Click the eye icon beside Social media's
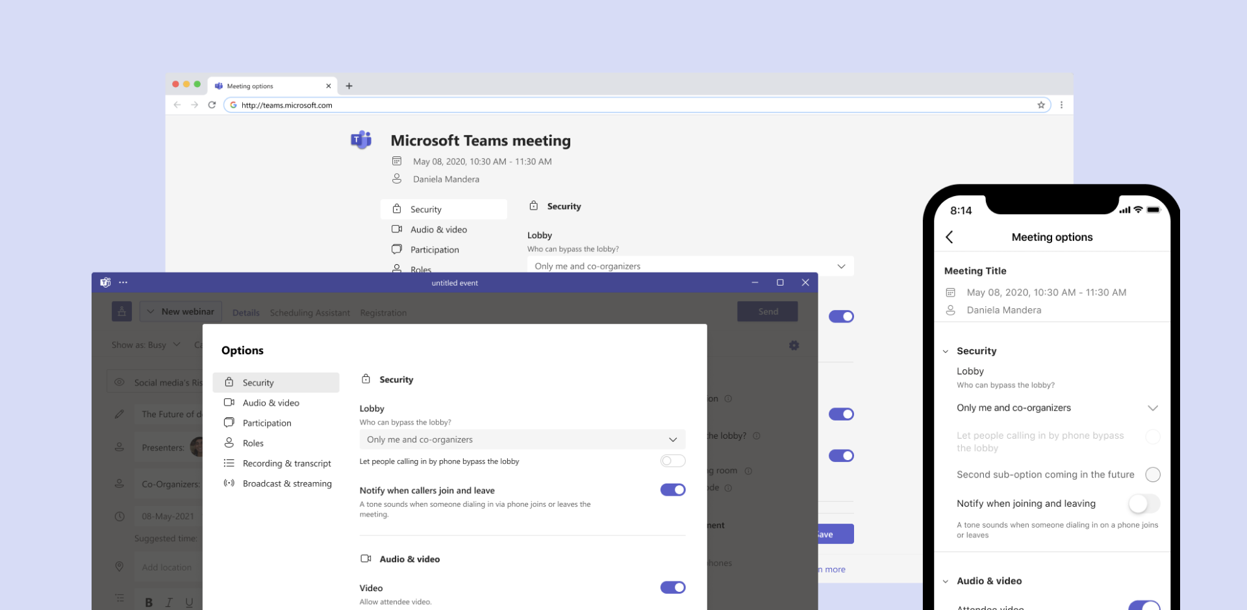The height and width of the screenshot is (610, 1247). 120,382
